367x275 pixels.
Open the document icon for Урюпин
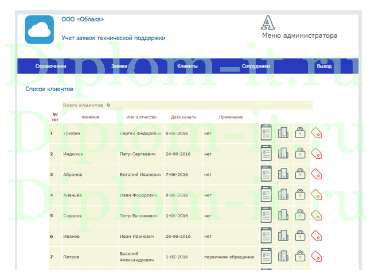[x=266, y=133]
